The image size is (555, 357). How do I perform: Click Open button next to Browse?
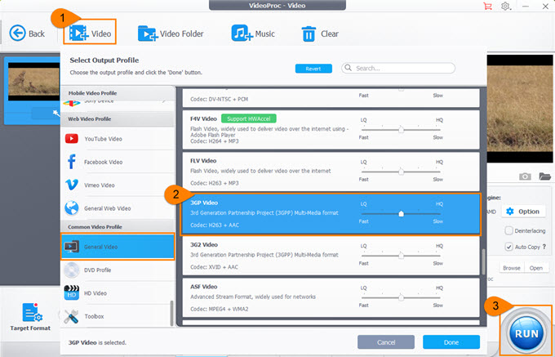(x=536, y=268)
